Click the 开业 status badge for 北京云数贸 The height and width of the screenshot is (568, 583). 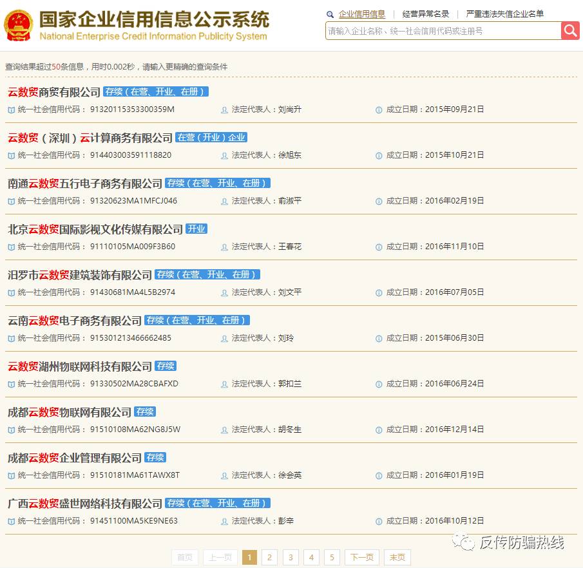pyautogui.click(x=196, y=229)
